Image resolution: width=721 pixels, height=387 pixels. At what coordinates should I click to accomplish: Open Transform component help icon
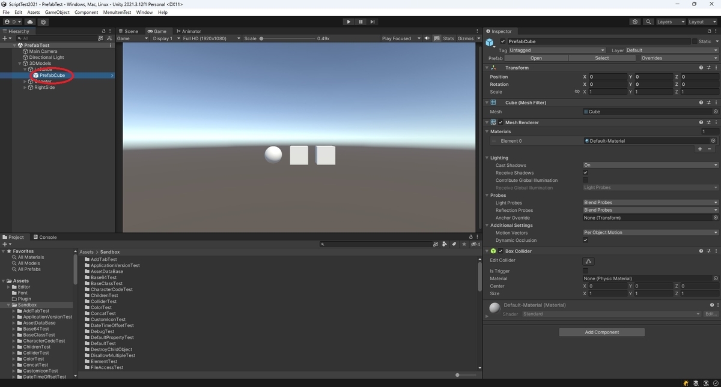coord(701,68)
